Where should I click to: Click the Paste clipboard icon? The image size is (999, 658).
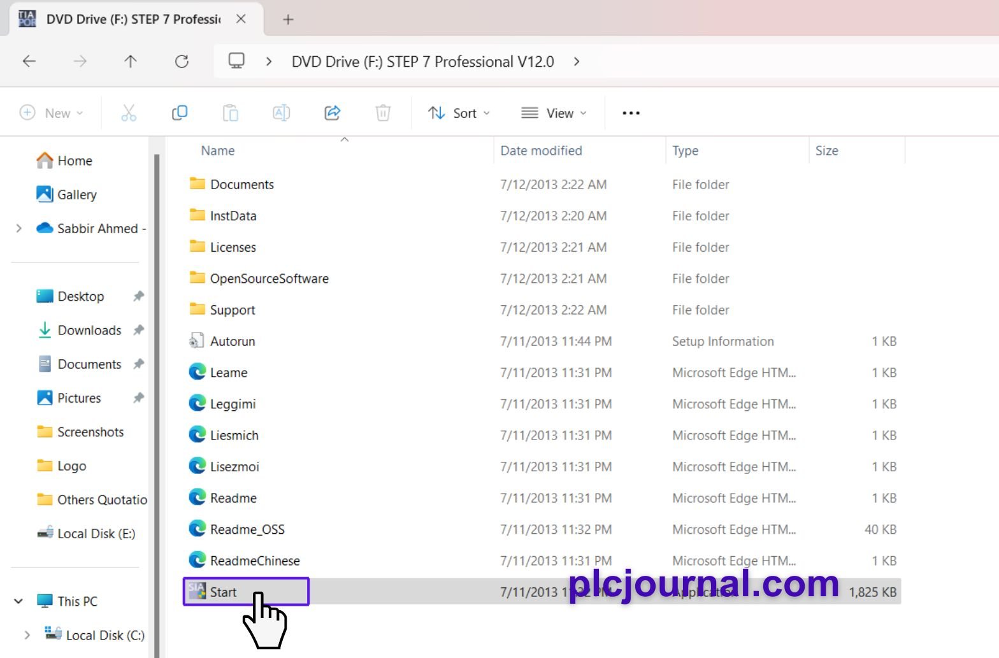pyautogui.click(x=230, y=113)
